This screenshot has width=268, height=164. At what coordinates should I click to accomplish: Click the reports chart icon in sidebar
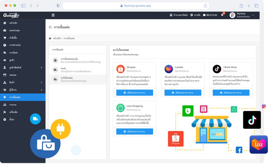(x=5, y=105)
